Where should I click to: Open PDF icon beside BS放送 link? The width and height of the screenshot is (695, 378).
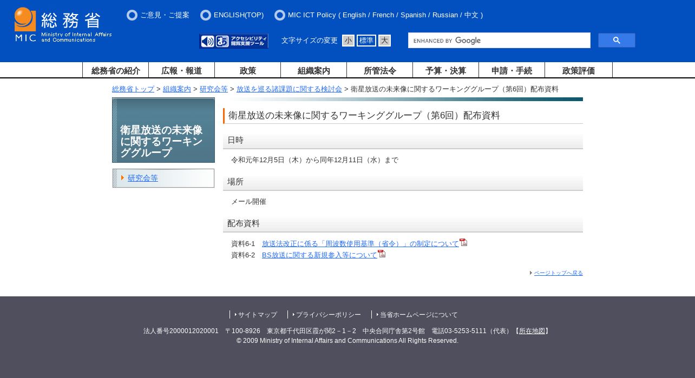tap(382, 254)
